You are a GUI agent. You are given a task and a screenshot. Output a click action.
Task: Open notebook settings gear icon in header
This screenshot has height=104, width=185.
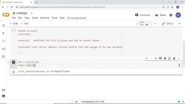[x=171, y=15]
